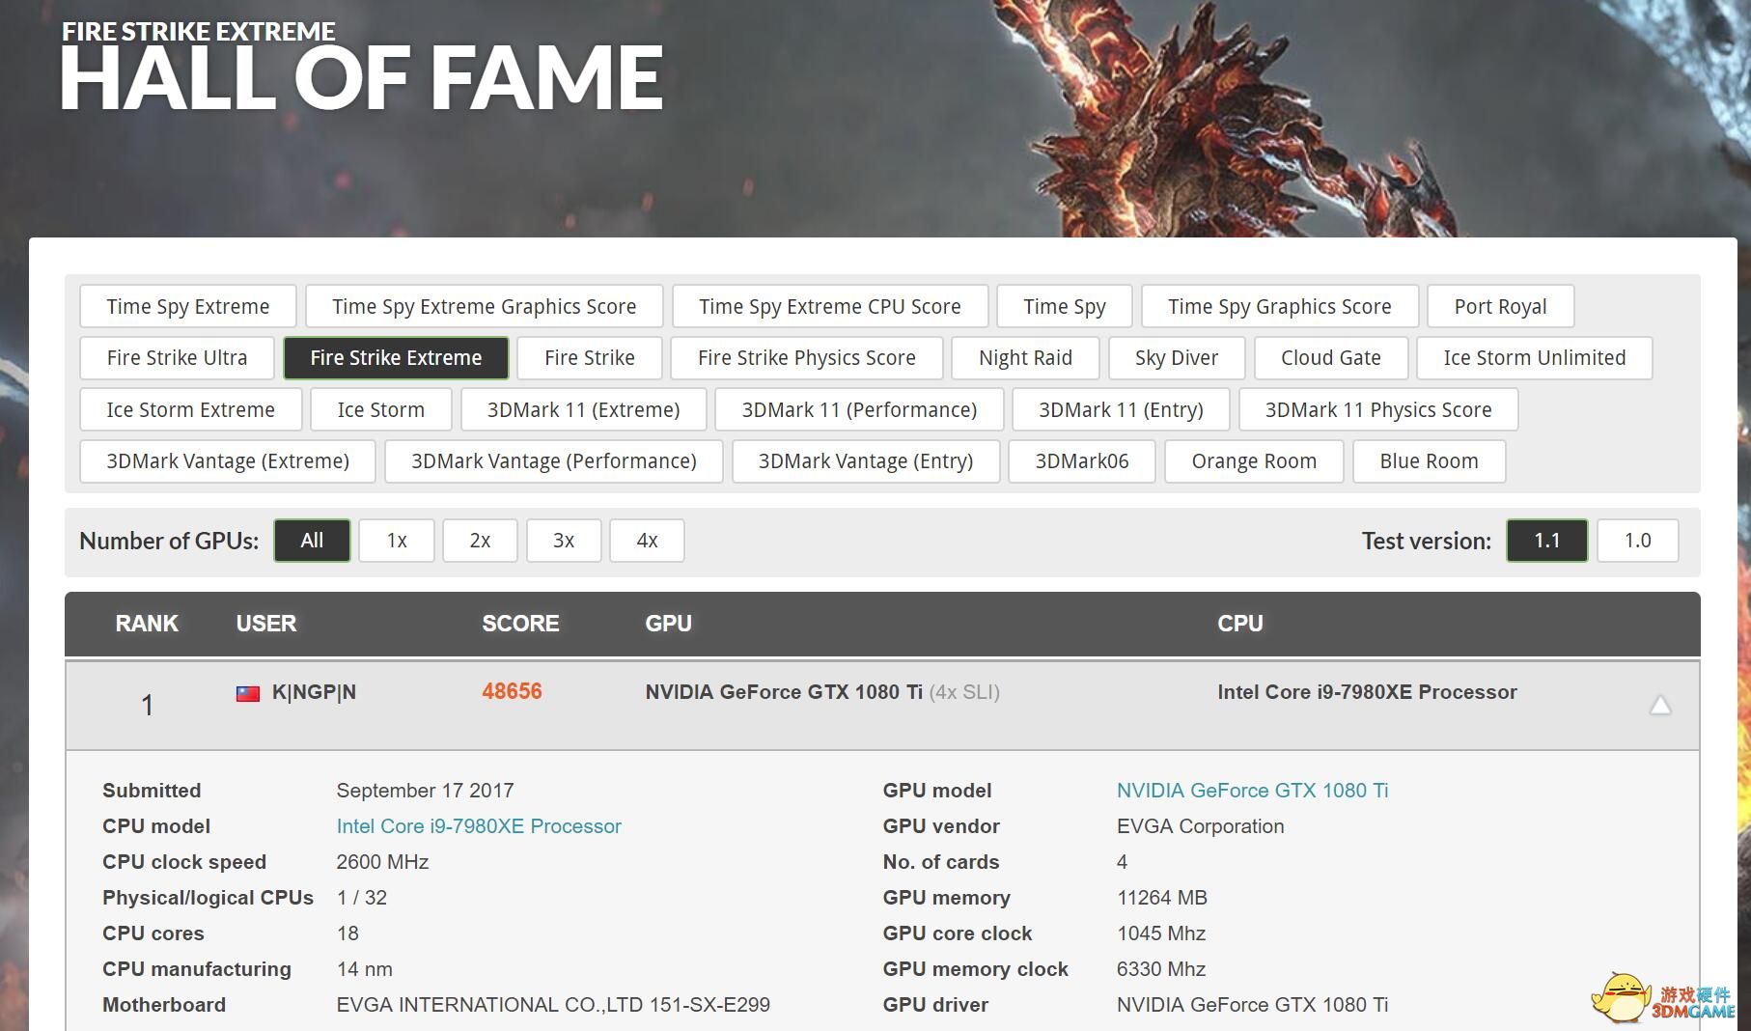Select 3DMark Vantage (Performance)

click(x=554, y=460)
